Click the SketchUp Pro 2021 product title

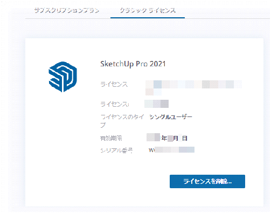133,64
